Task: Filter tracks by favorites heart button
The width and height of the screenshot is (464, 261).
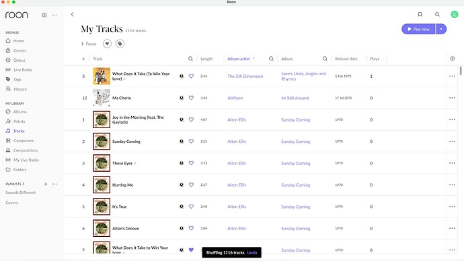Action: pyautogui.click(x=107, y=44)
